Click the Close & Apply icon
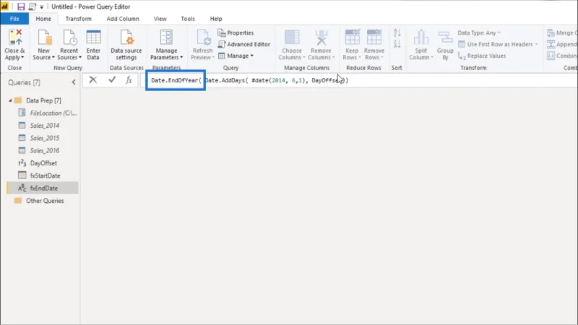Screen dimensions: 578x325 [x=15, y=38]
